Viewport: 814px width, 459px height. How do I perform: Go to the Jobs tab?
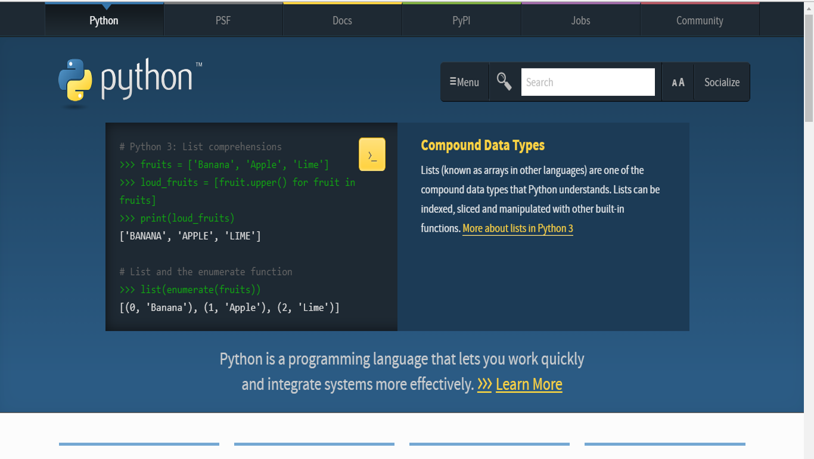point(580,20)
